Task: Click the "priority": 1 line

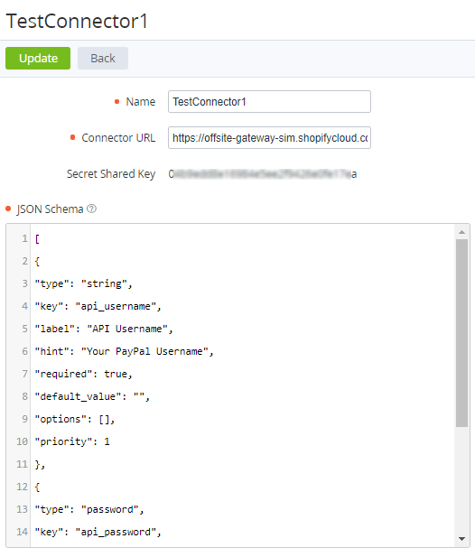Action: (x=72, y=441)
